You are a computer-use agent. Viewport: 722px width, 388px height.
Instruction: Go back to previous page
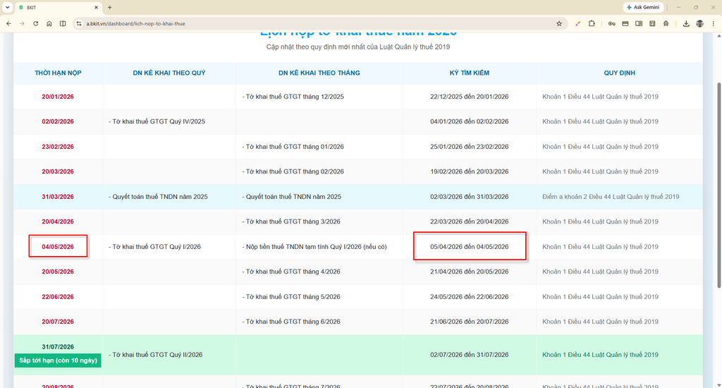8,23
